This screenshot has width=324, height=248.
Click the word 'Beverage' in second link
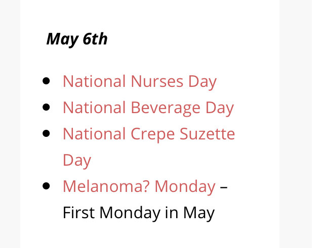166,108
